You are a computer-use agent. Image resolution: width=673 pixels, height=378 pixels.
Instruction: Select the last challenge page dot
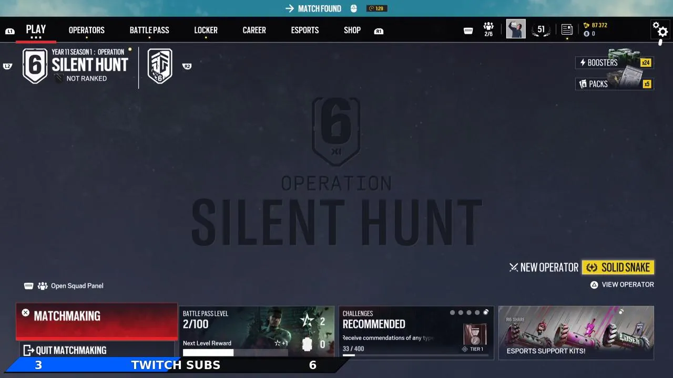(486, 312)
